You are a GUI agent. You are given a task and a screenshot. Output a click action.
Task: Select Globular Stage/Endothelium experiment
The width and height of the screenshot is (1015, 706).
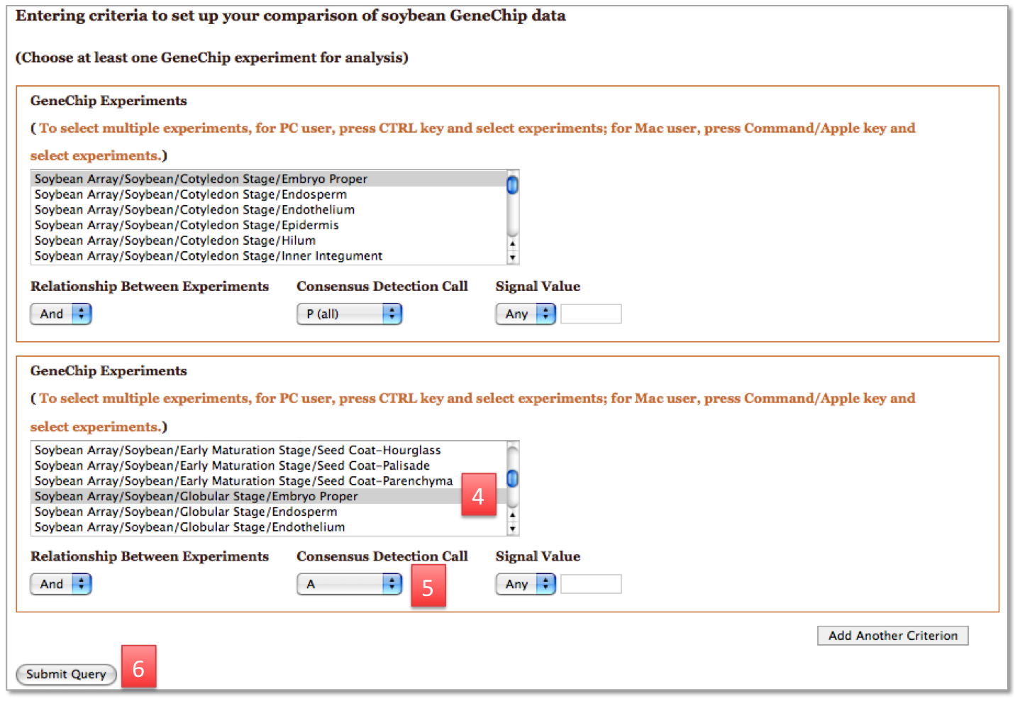click(270, 527)
